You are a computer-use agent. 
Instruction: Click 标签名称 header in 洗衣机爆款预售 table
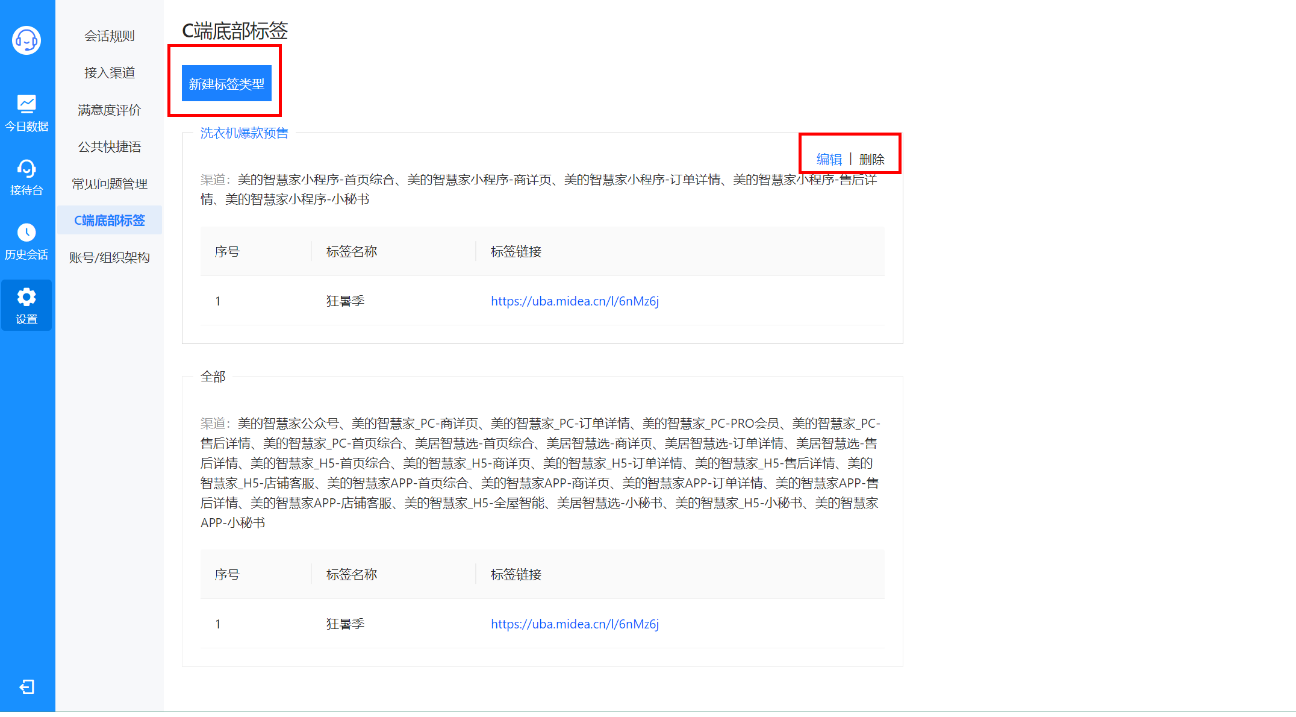[351, 252]
